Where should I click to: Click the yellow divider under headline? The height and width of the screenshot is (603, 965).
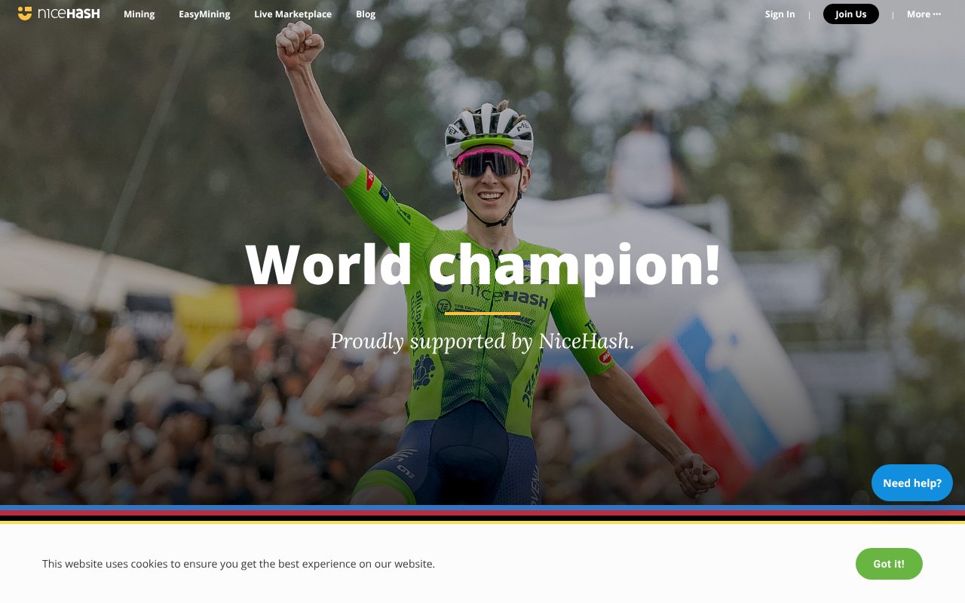[x=482, y=313]
